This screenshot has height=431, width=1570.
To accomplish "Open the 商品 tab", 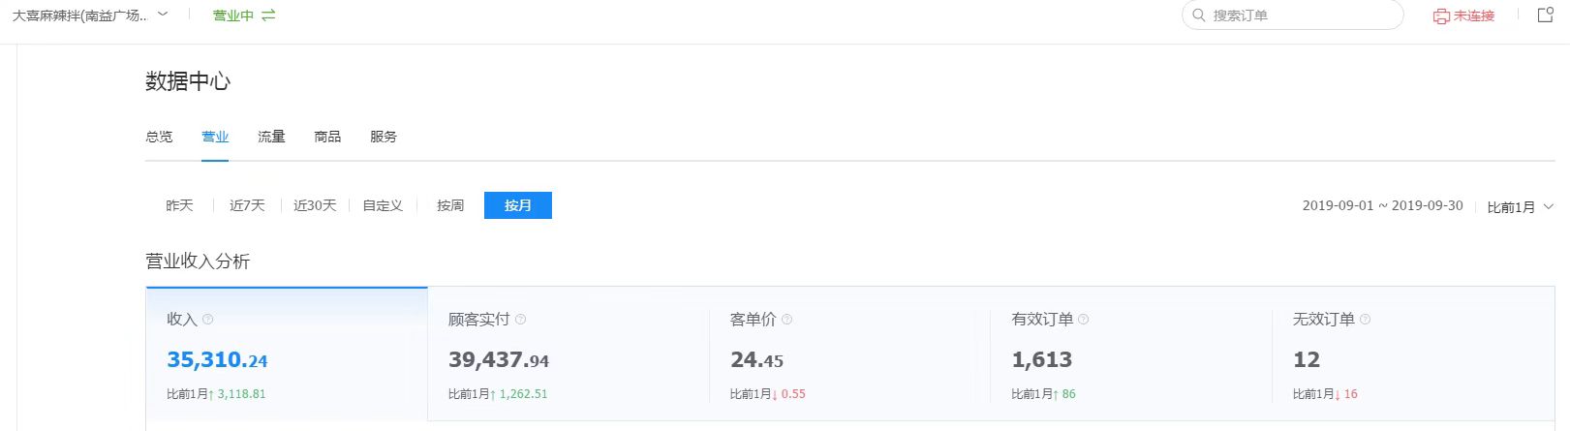I will tap(327, 137).
